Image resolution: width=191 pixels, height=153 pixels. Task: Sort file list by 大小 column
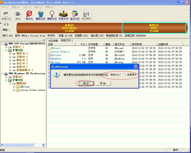(81, 44)
